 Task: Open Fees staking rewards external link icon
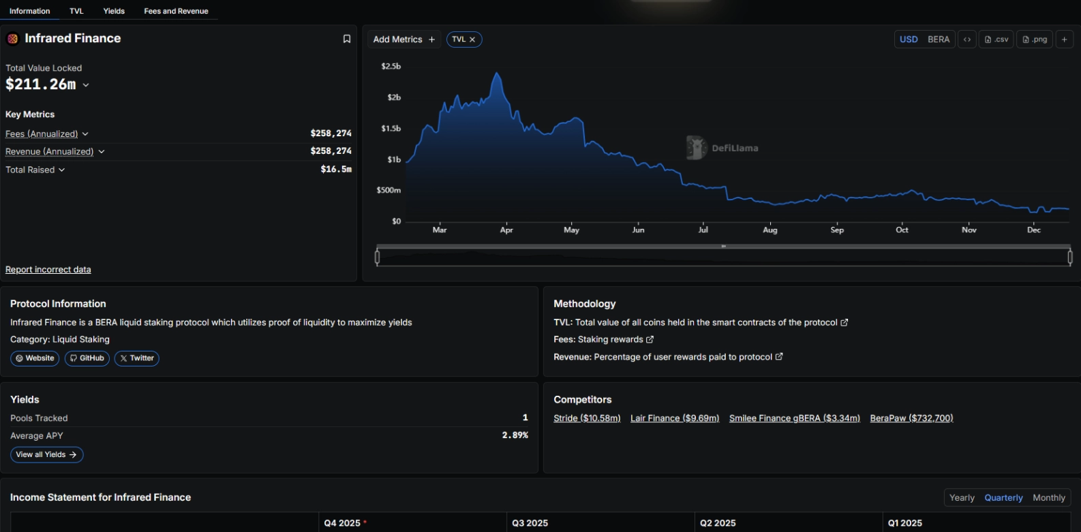(x=650, y=339)
